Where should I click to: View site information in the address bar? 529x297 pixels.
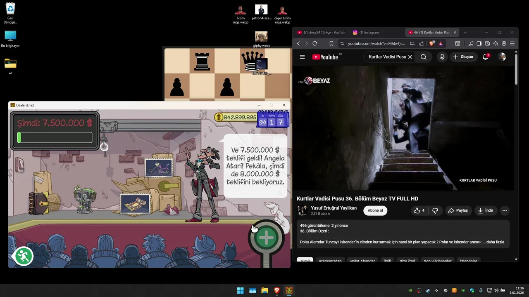(341, 43)
